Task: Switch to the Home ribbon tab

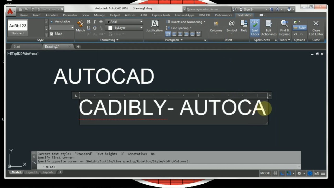Action: (24, 15)
